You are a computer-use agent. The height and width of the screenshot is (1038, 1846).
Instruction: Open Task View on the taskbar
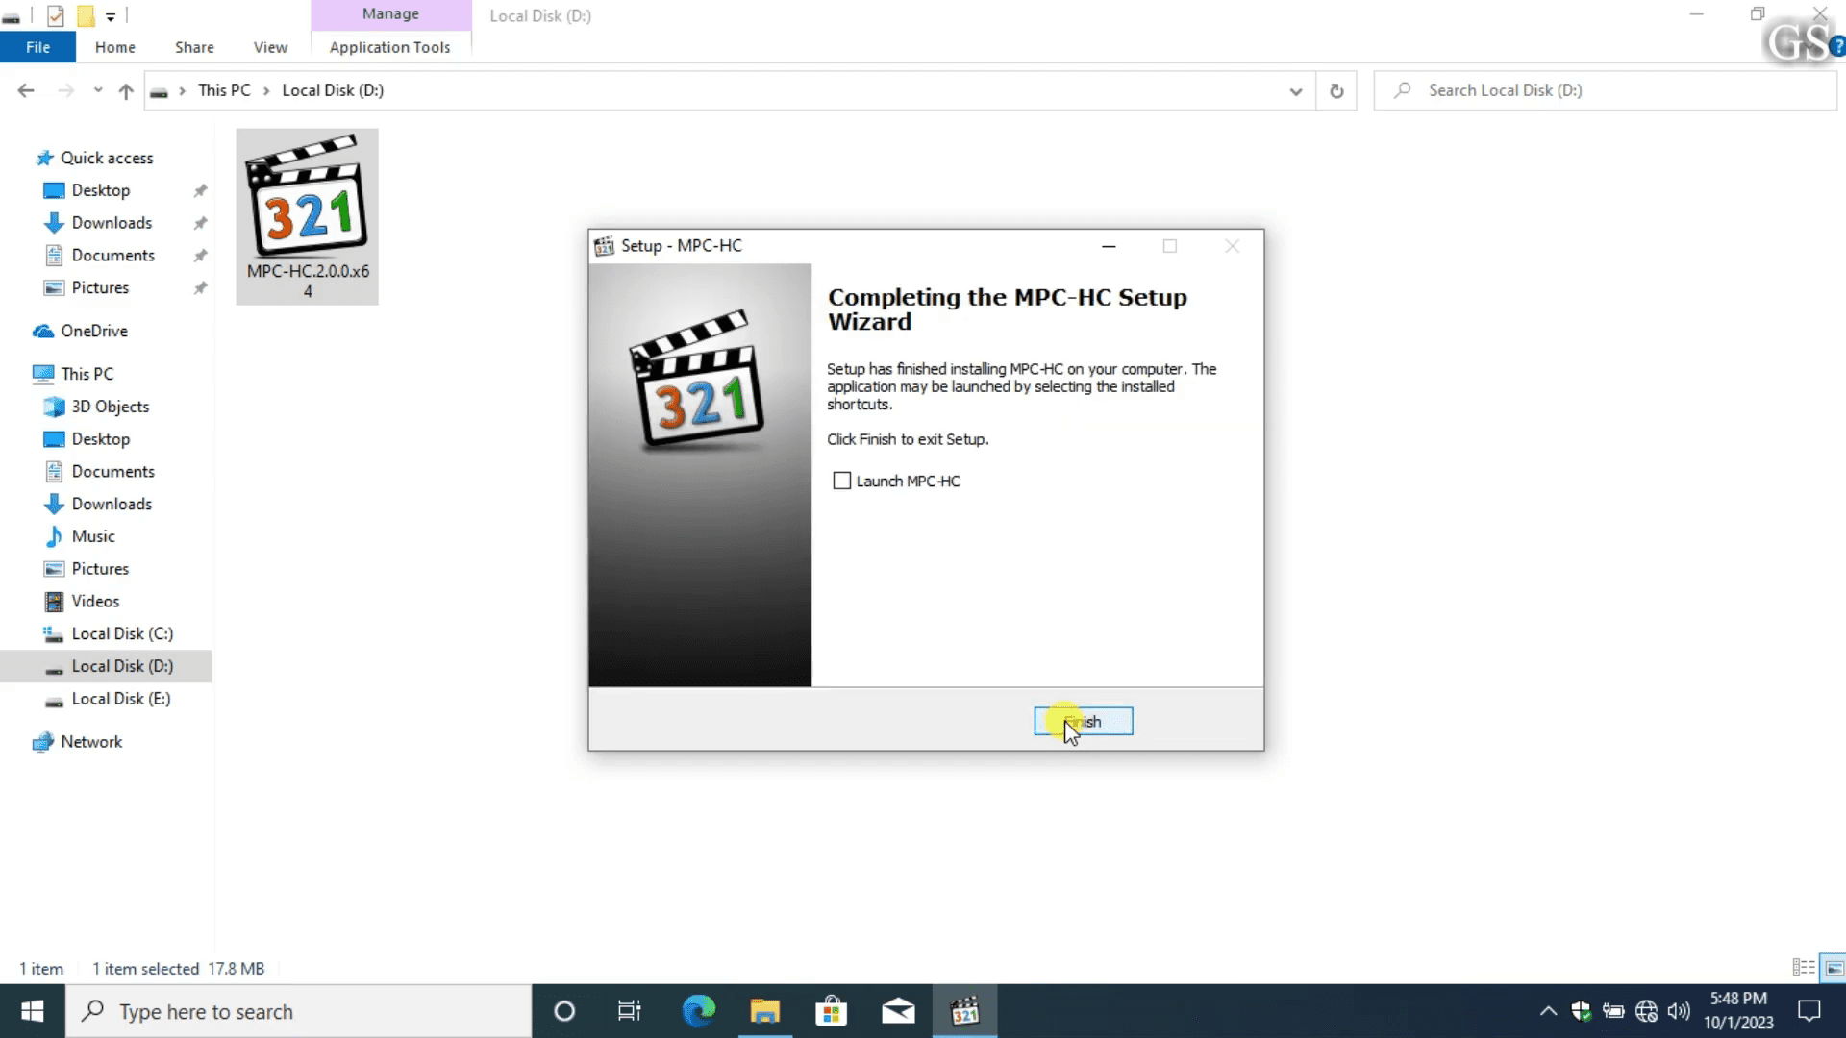pos(630,1011)
